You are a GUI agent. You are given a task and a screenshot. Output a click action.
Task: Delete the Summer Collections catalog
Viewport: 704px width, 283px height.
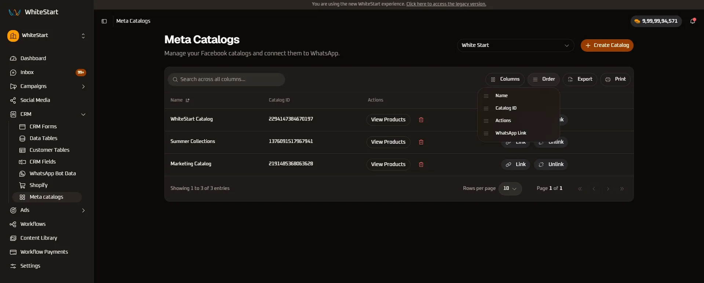coord(421,142)
